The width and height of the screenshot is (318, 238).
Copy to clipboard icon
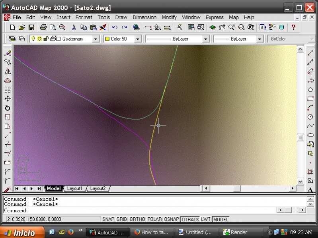[x=84, y=27]
